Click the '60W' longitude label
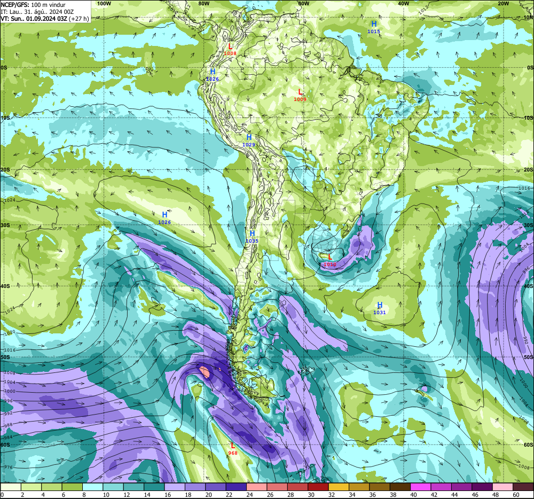This screenshot has height=499, width=534. point(303,3)
